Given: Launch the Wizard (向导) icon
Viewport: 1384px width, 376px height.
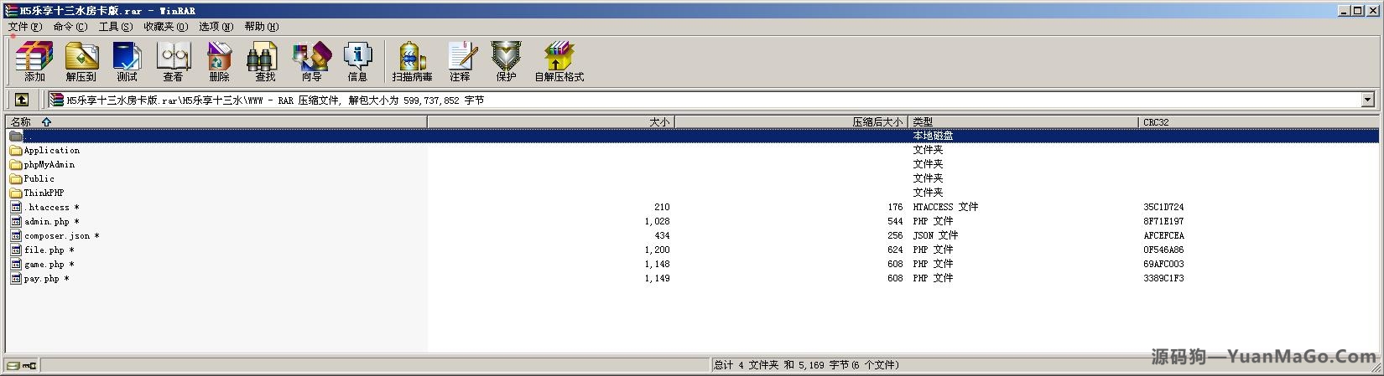Looking at the screenshot, I should [311, 61].
